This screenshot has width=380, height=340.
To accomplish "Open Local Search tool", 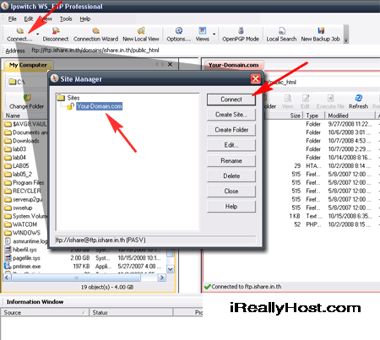I will [281, 35].
